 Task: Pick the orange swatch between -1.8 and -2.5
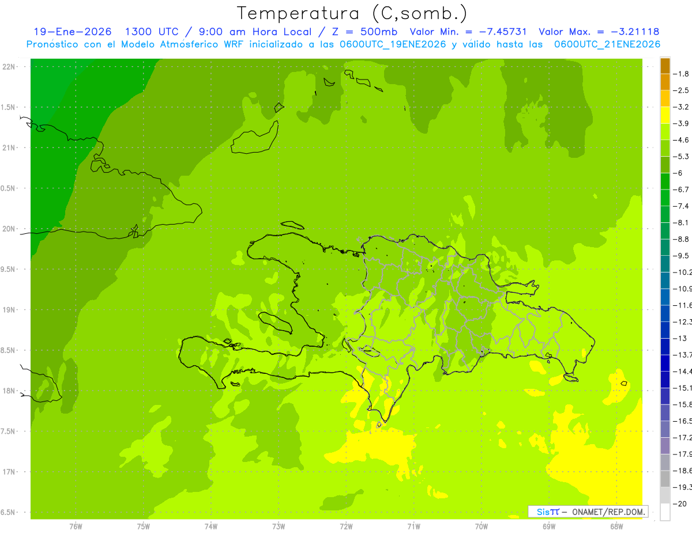[x=665, y=82]
